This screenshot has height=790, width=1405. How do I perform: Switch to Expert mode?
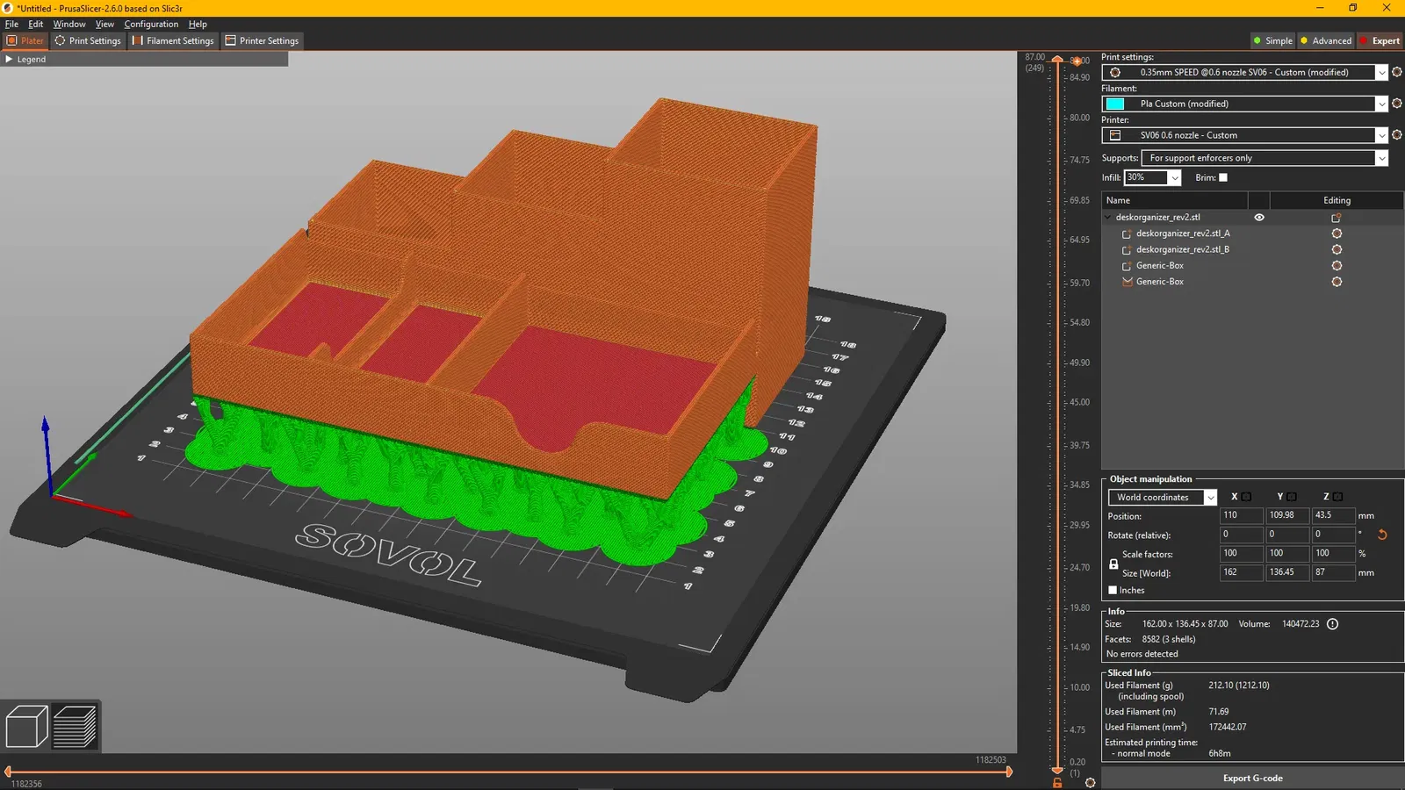(1380, 41)
